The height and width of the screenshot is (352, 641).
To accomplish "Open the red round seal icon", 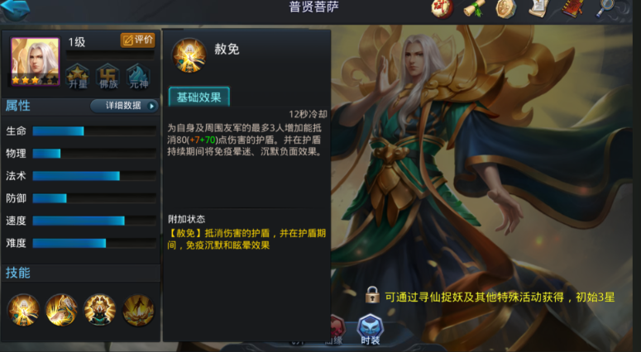I will coord(442,8).
